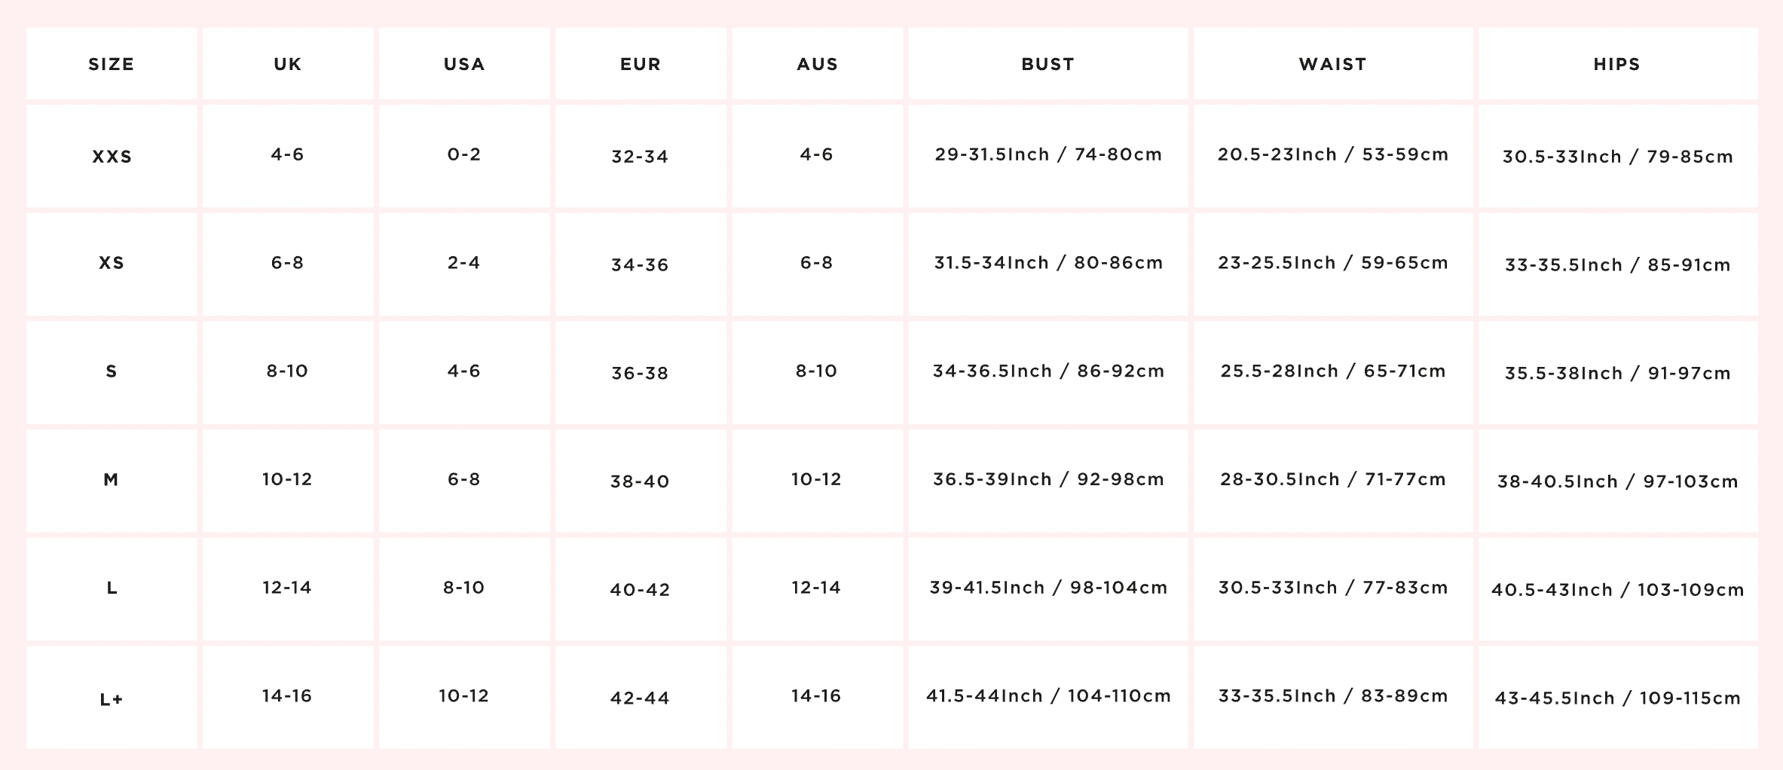Click bust measurement 29-31.5Inch / 74-80cm
The width and height of the screenshot is (1783, 770).
coord(1048,154)
